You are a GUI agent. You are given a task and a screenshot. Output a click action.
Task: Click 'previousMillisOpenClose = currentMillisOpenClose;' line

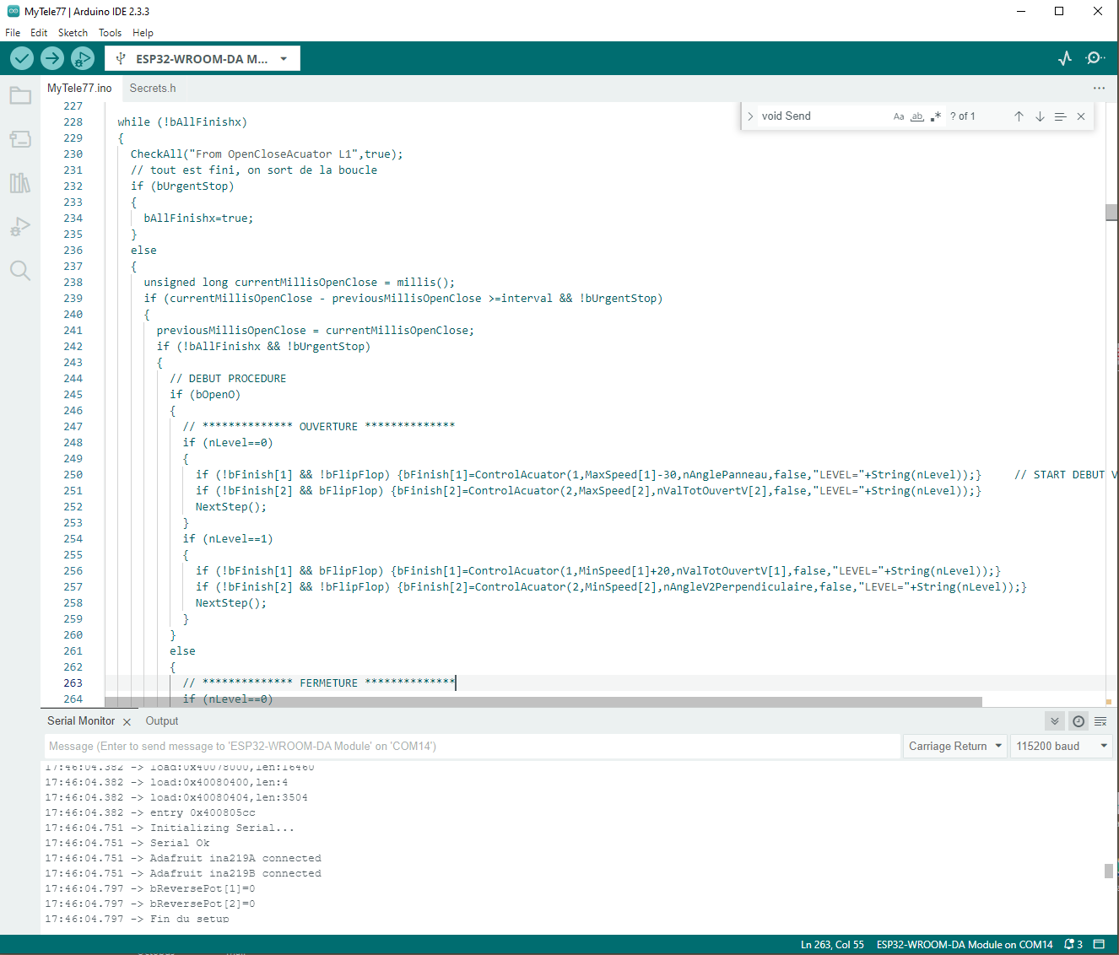click(316, 331)
